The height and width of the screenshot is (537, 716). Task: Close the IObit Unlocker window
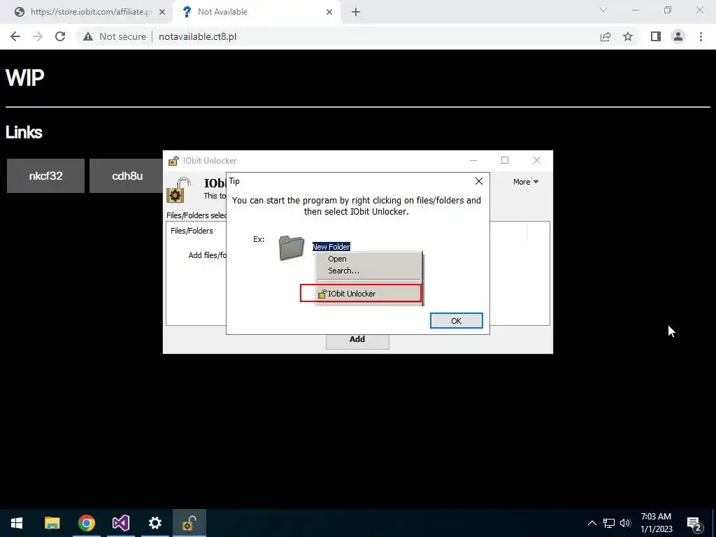[x=536, y=160]
